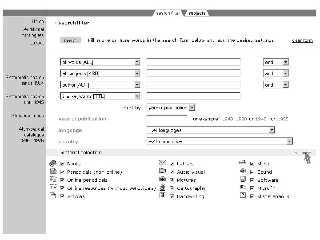Click the Online resources material icon

pyautogui.click(x=53, y=187)
